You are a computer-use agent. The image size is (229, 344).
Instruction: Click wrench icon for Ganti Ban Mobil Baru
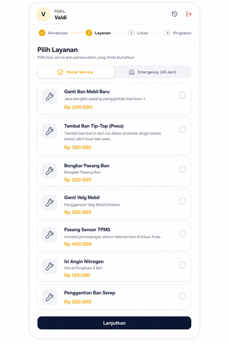(x=50, y=97)
